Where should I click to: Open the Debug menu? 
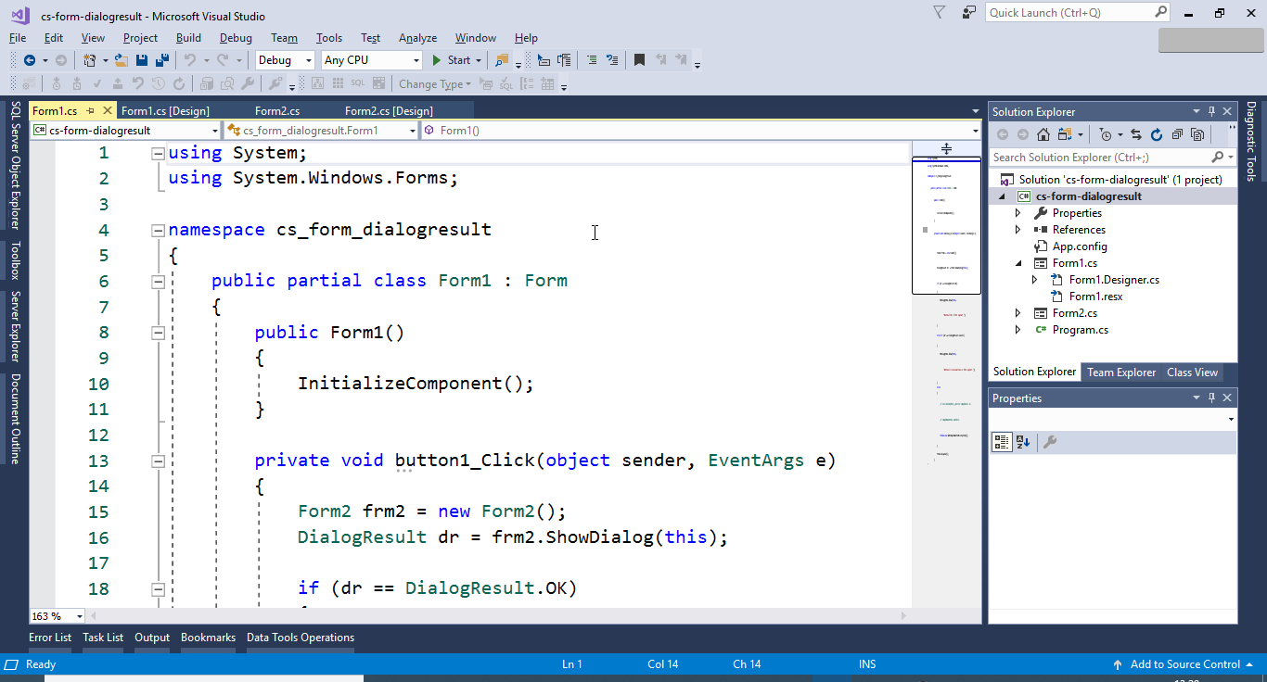point(236,38)
